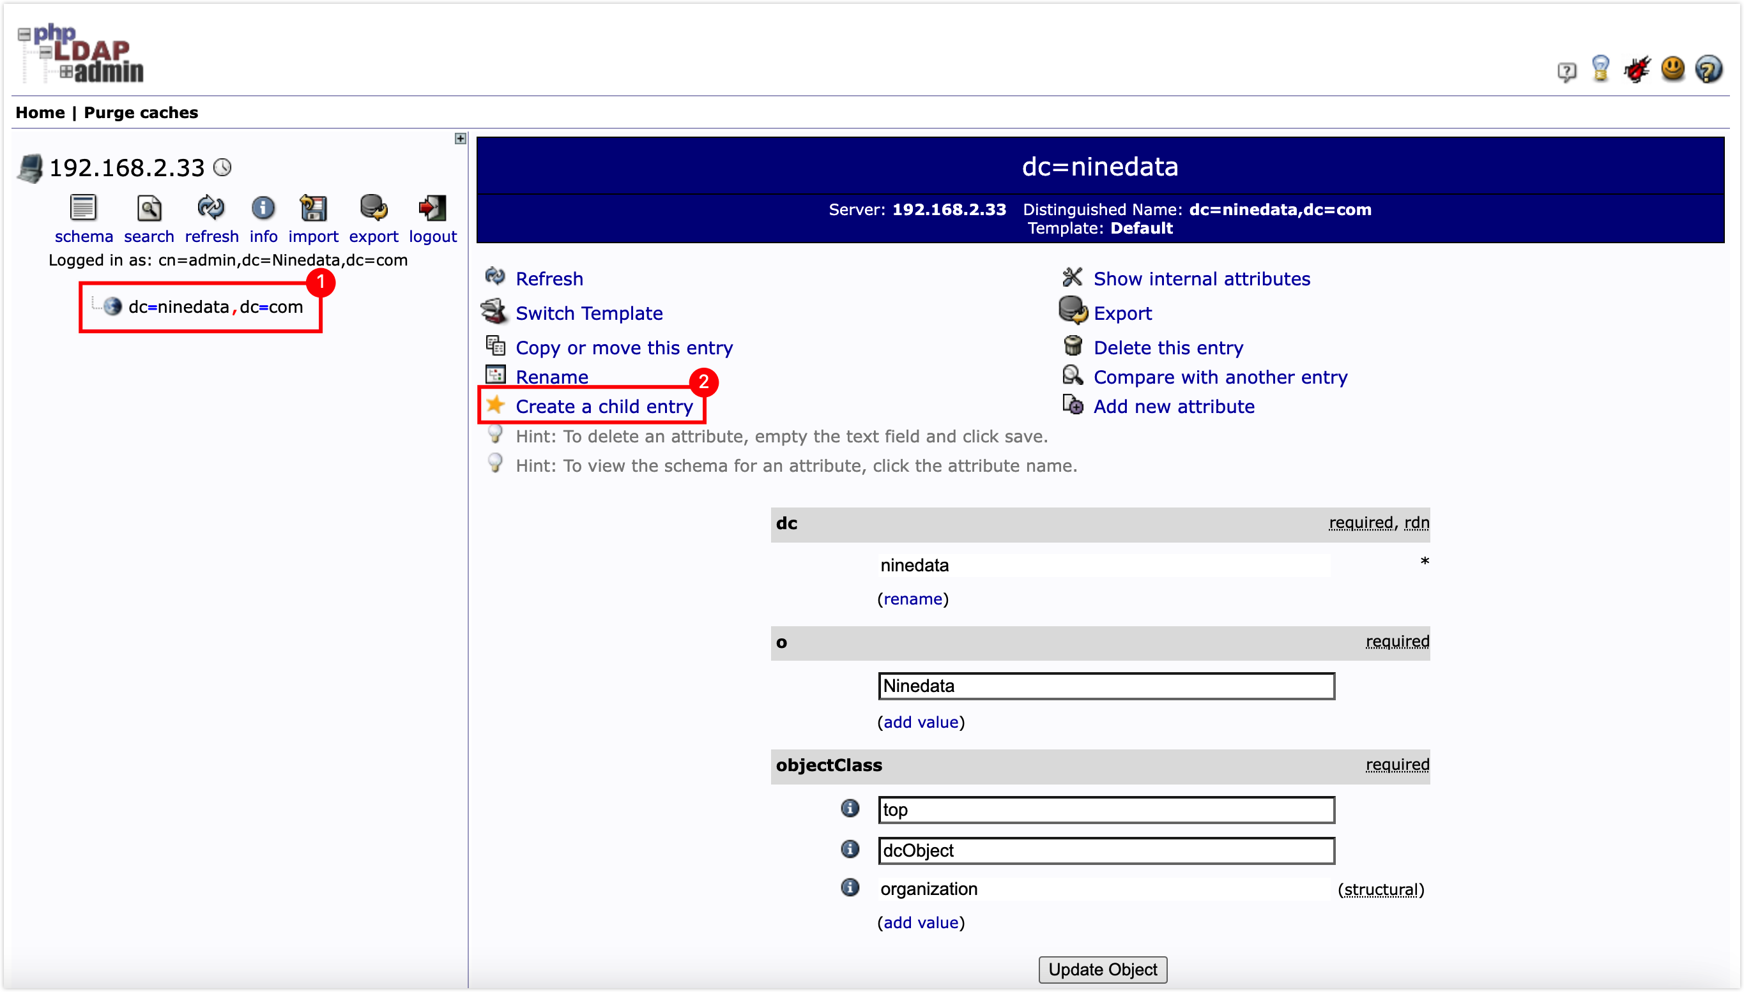Click Add new attribute link
The height and width of the screenshot is (992, 1744).
(x=1174, y=407)
